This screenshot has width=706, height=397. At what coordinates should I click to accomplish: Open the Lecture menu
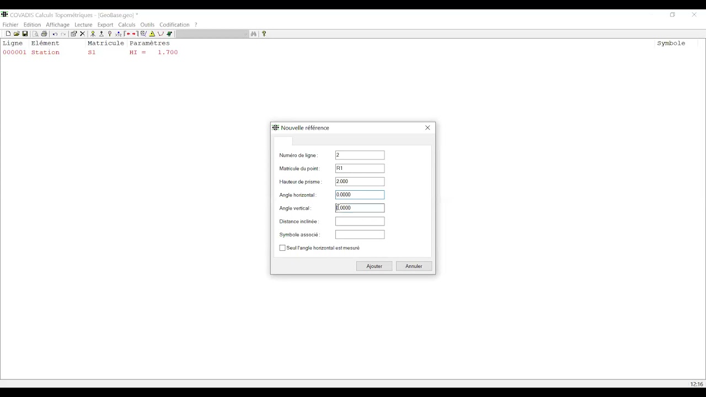[83, 25]
